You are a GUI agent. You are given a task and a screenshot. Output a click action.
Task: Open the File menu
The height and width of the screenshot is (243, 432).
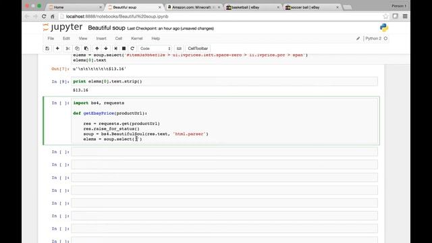coord(51,38)
